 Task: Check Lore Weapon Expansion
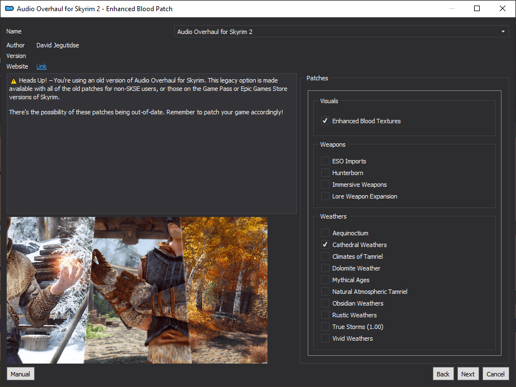[x=325, y=196]
